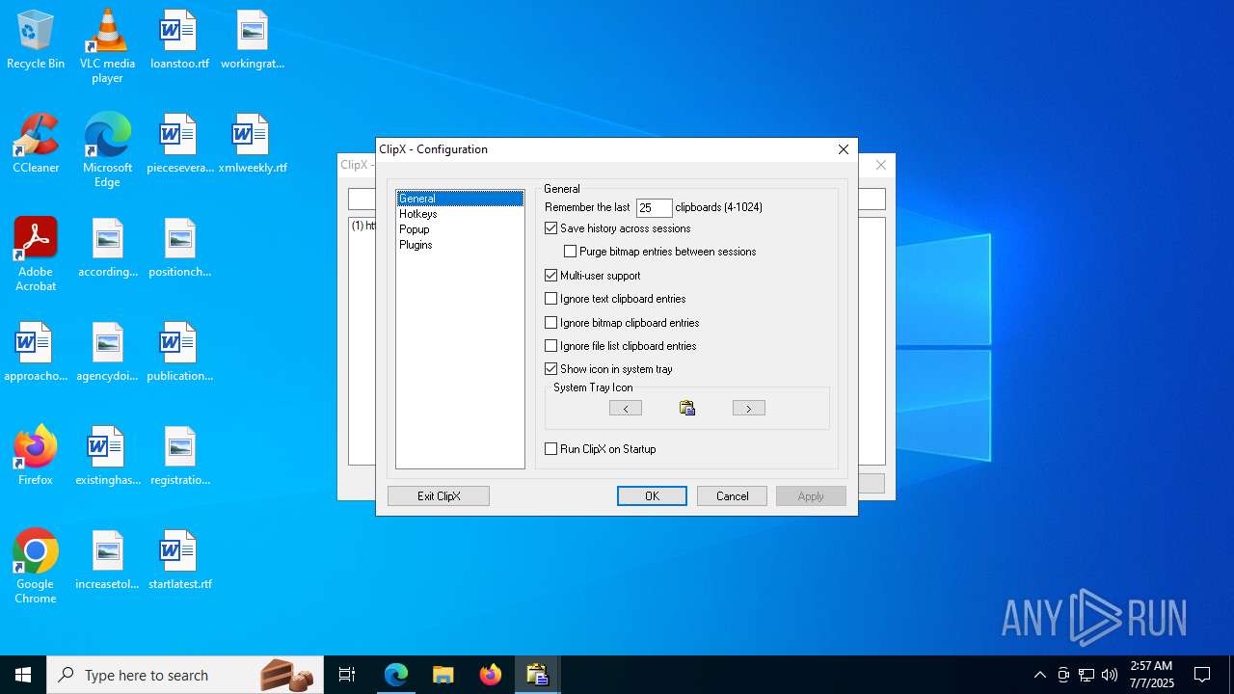Open xmlweekly.rtf desktop file

click(x=253, y=145)
